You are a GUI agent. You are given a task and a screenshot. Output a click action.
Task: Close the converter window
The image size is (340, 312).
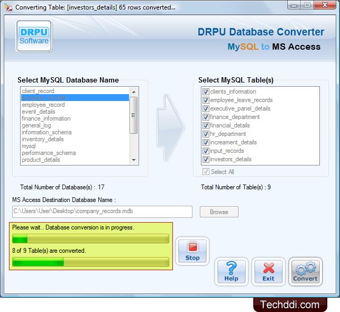325,5
